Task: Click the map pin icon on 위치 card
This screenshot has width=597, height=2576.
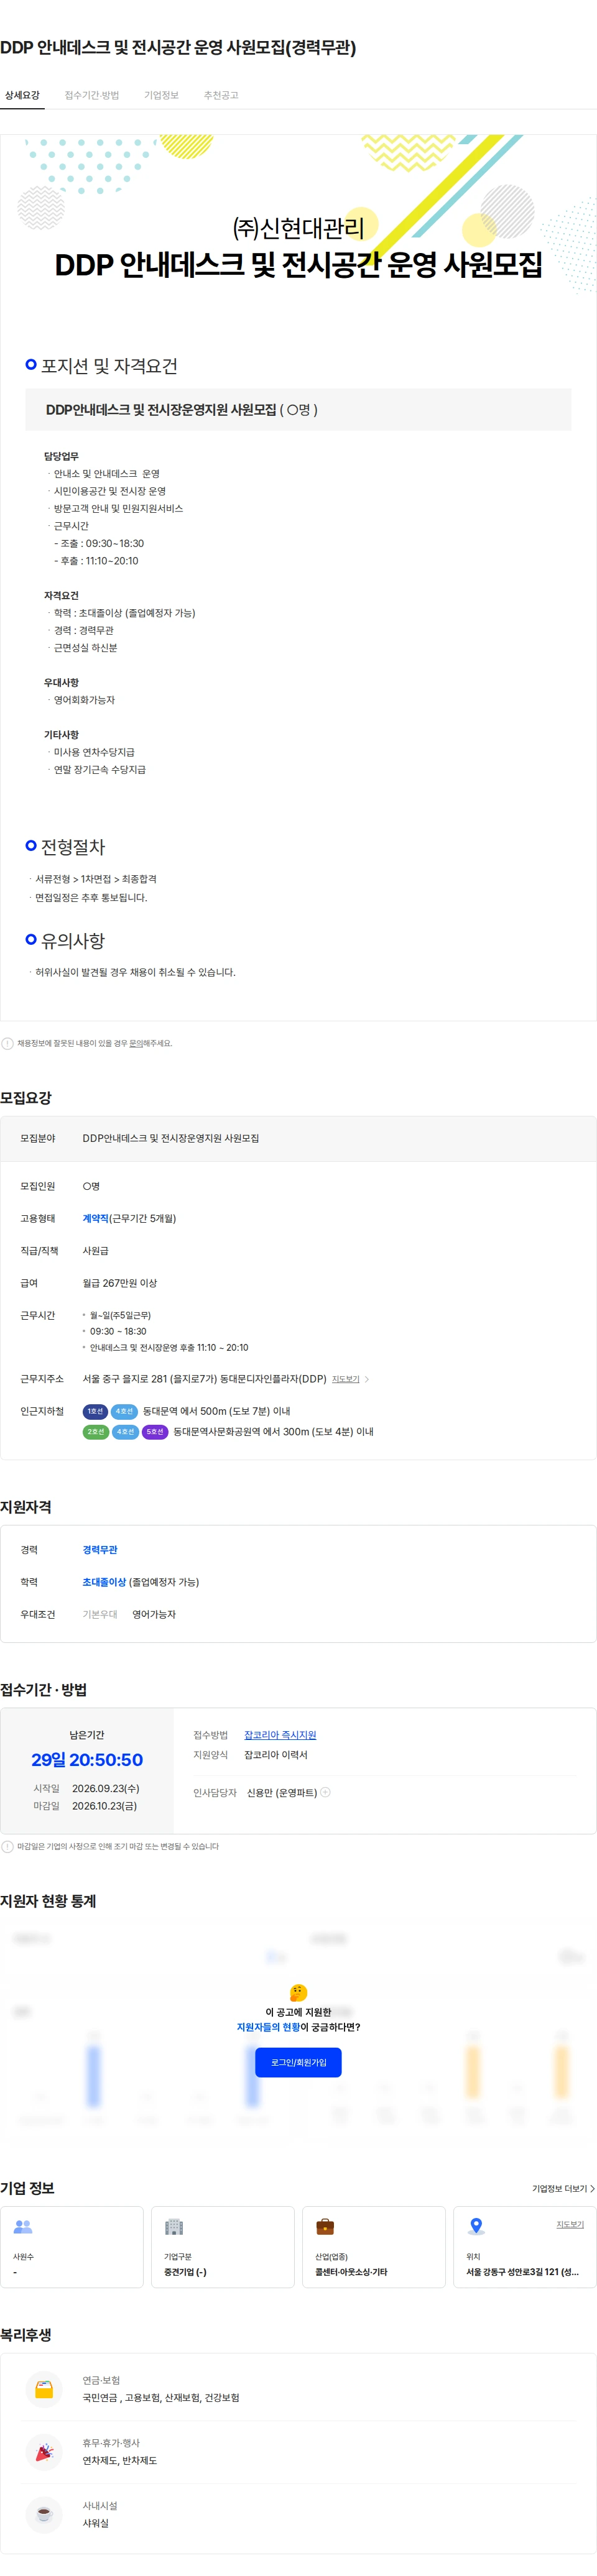Action: (x=476, y=2226)
